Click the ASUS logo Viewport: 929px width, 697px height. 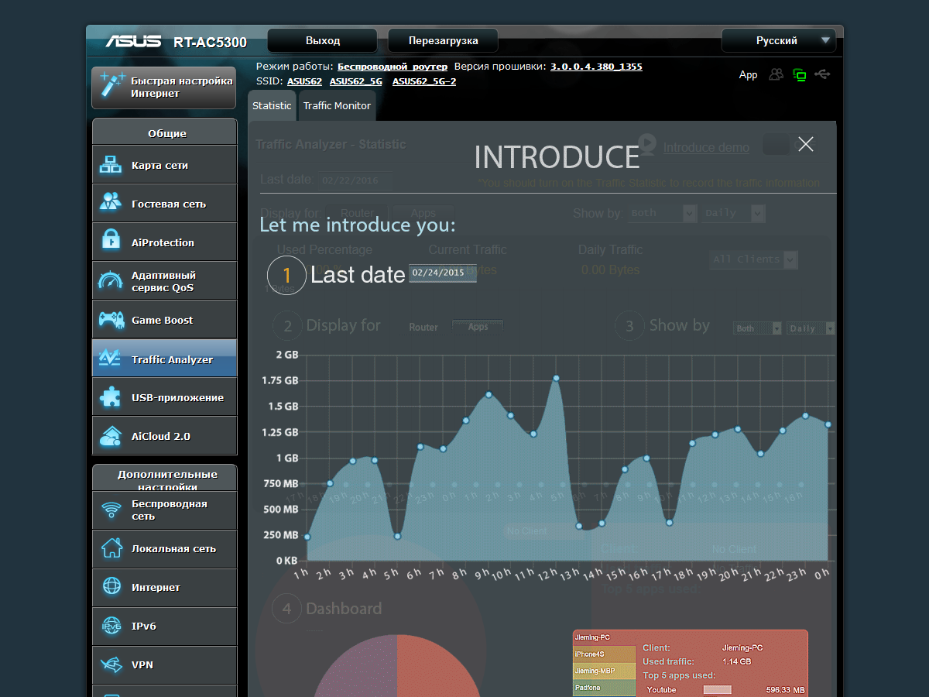pyautogui.click(x=132, y=41)
